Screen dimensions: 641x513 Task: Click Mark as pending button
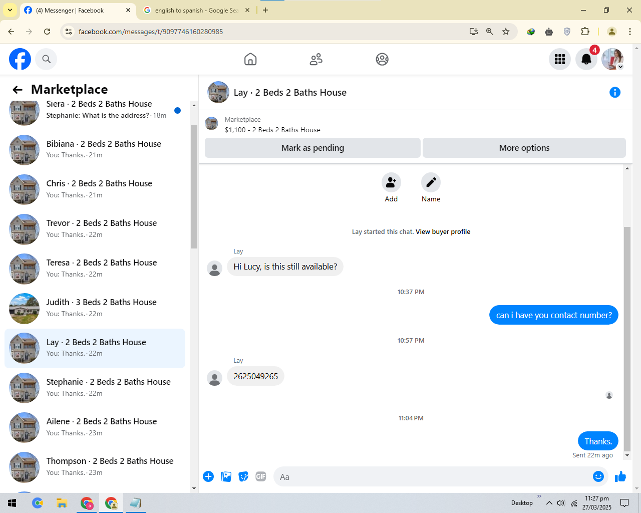coord(312,148)
